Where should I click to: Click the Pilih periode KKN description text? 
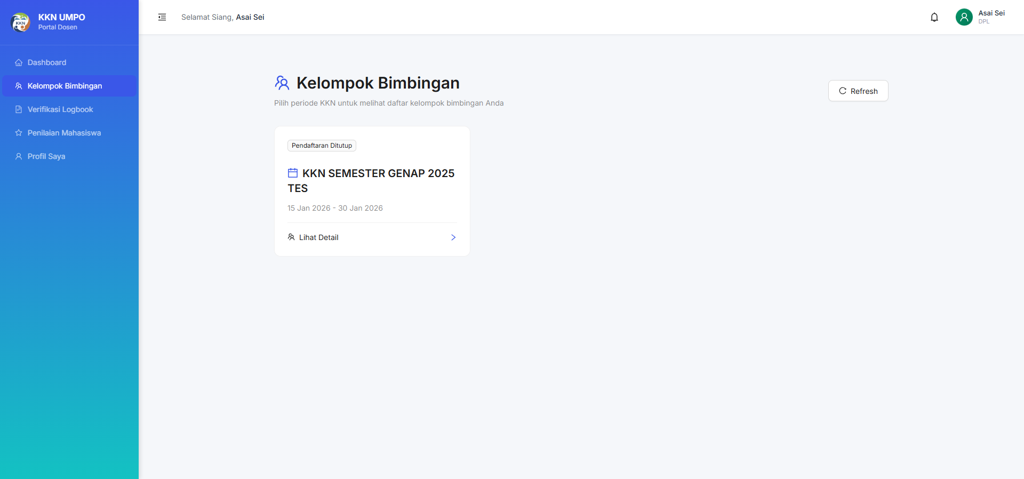[389, 103]
